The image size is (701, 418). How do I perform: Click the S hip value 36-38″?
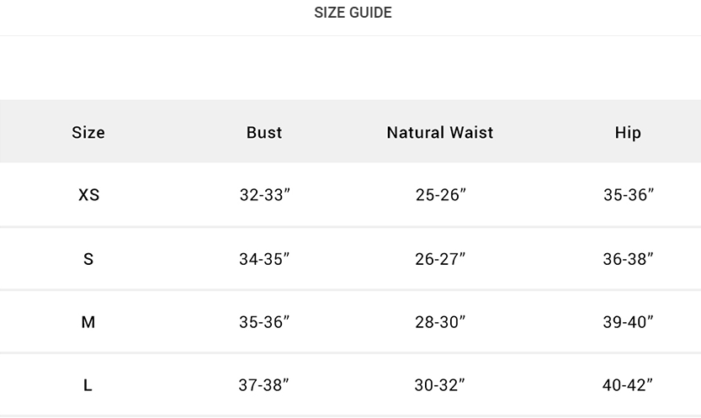628,259
